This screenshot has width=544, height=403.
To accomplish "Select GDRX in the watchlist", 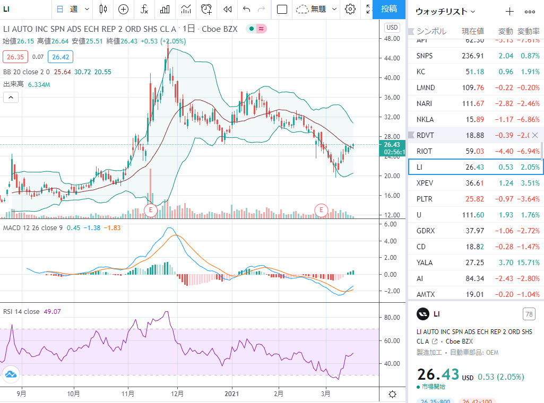I will click(474, 231).
